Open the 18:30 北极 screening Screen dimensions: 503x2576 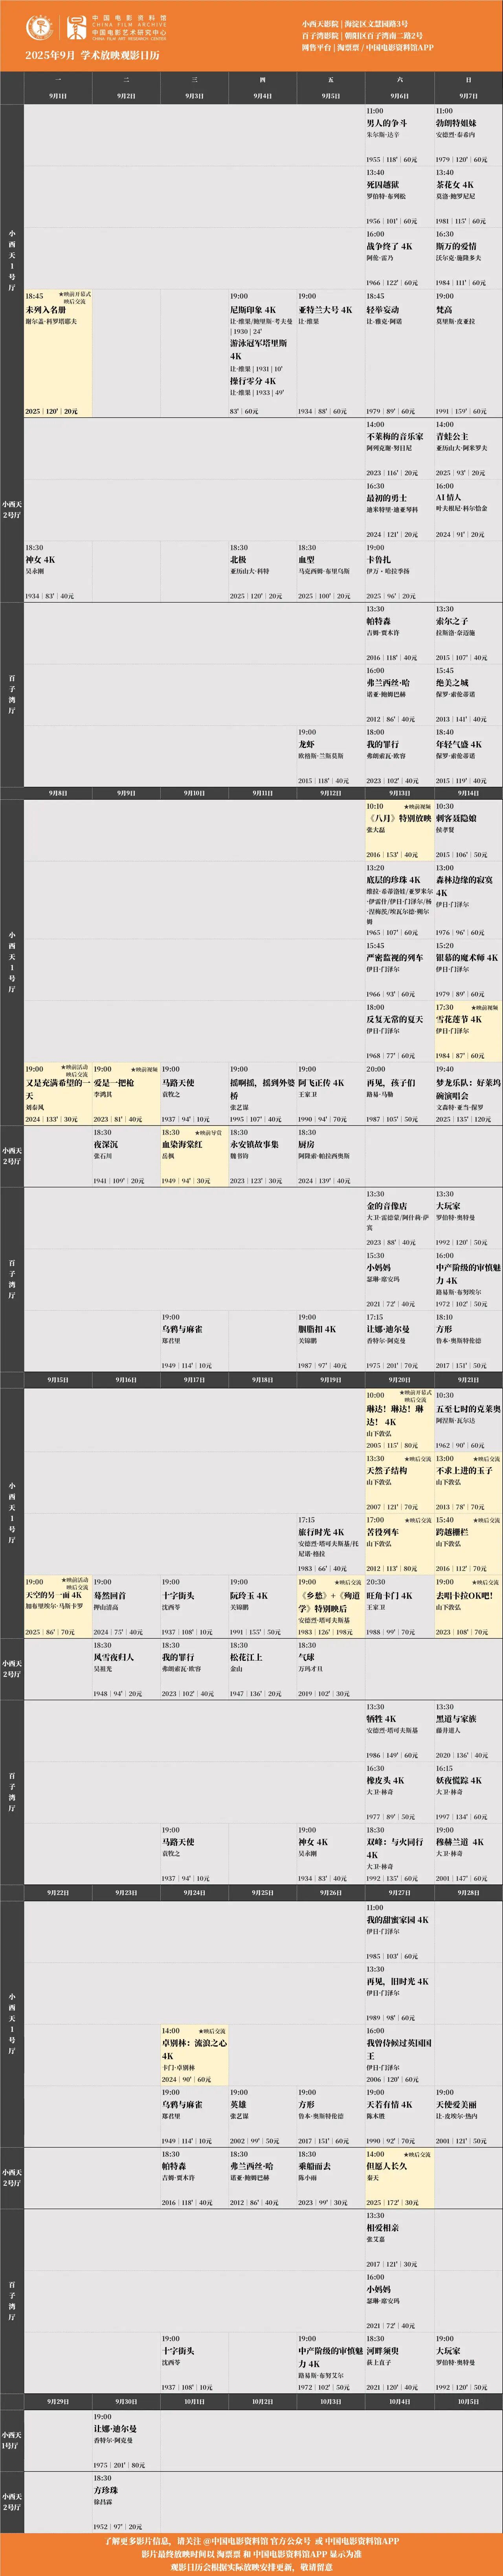[262, 571]
